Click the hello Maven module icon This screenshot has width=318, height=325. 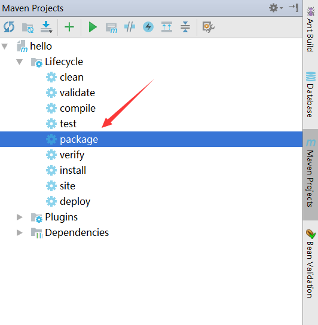click(22, 46)
